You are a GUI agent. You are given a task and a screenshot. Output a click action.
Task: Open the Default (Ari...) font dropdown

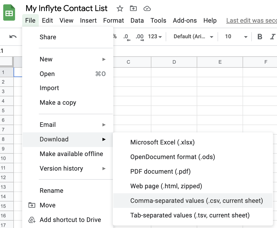click(193, 36)
